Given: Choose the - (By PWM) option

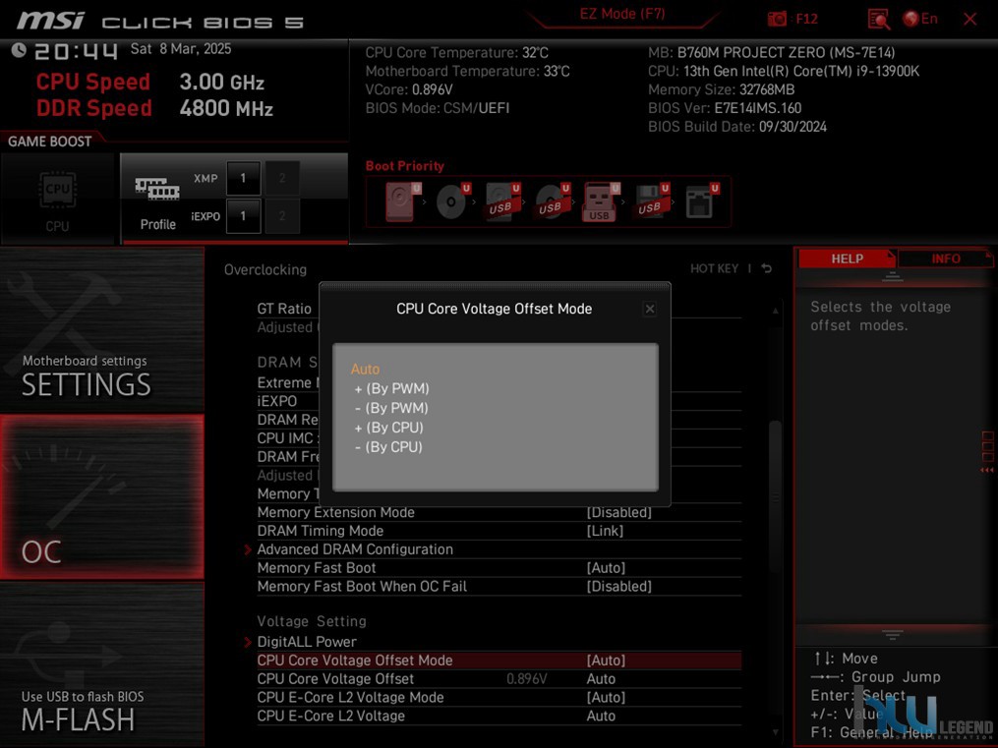Looking at the screenshot, I should 391,408.
